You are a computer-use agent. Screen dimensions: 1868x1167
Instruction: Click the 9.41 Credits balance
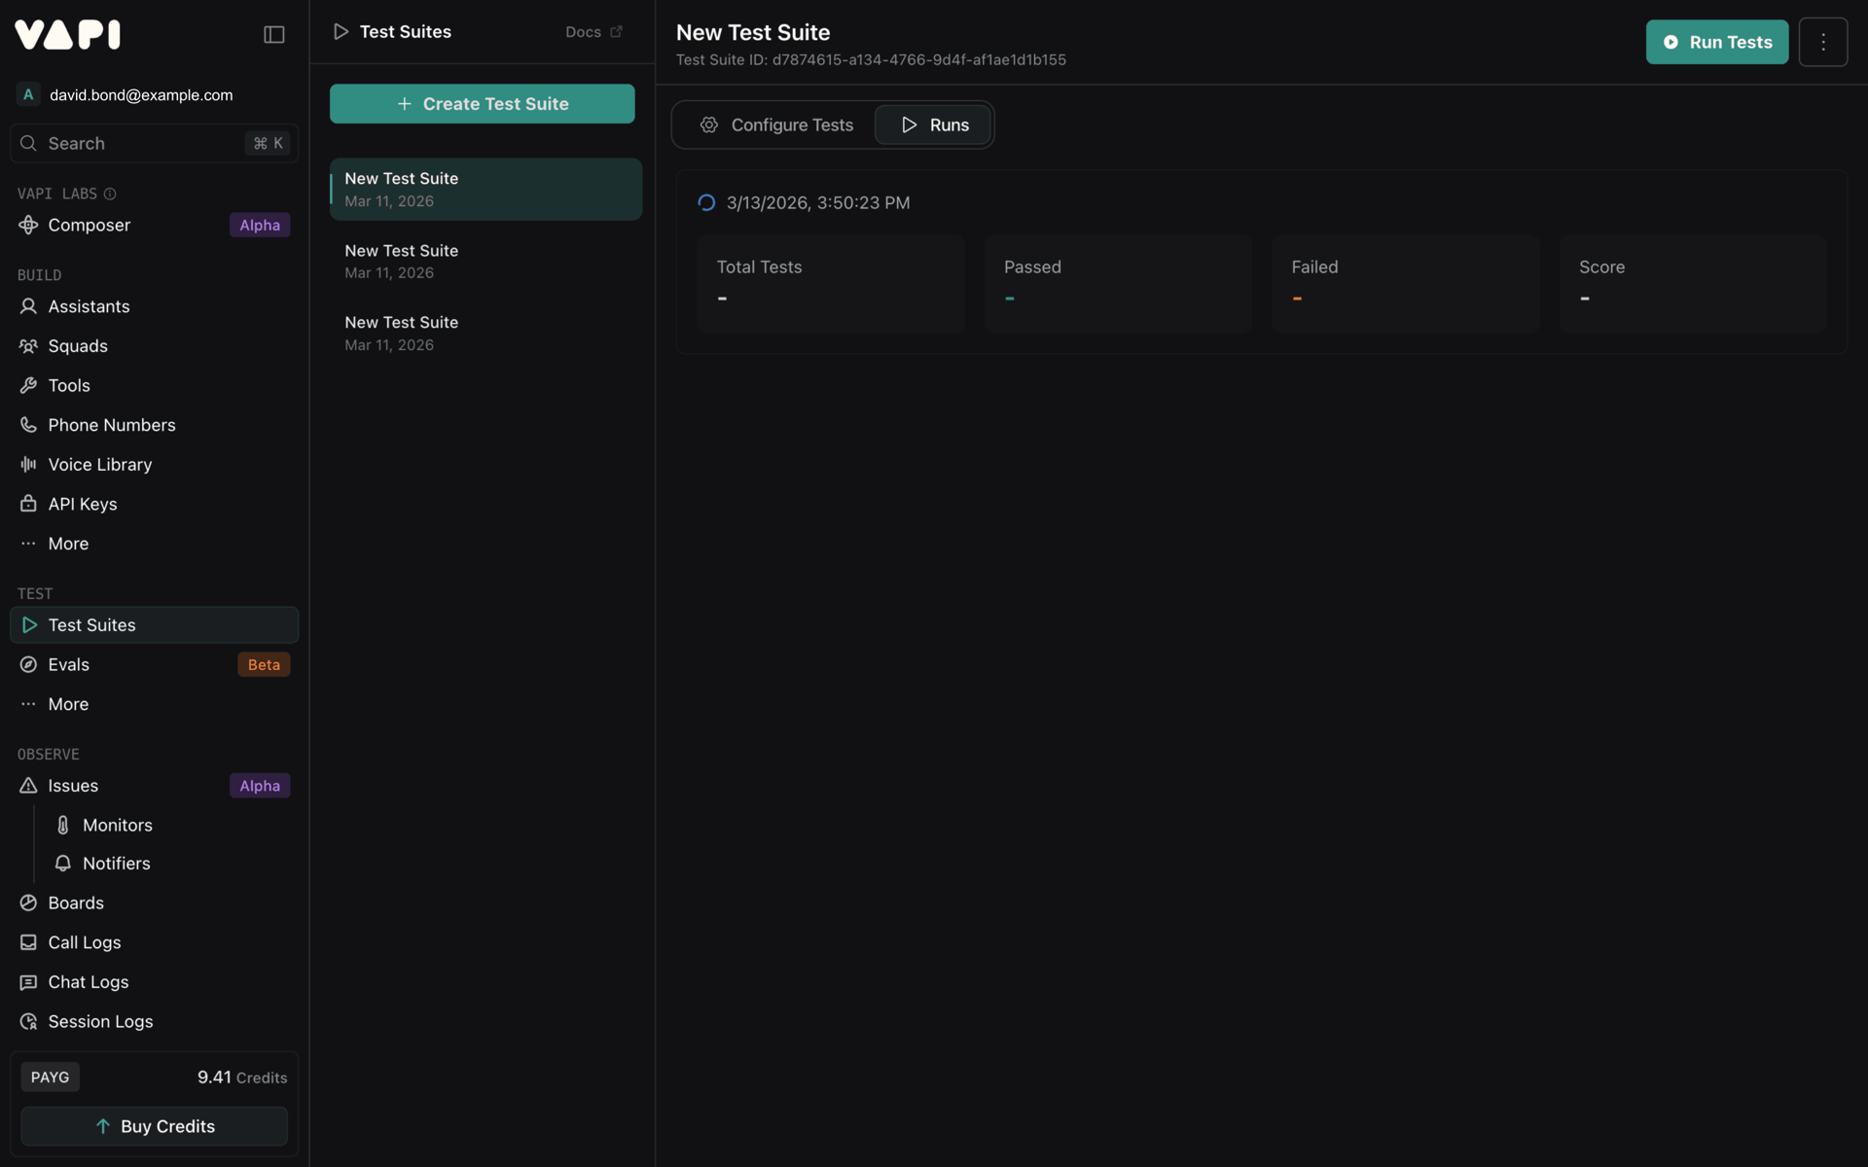point(242,1078)
